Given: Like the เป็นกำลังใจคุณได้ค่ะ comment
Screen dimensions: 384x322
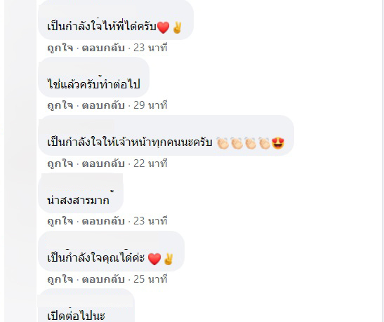Looking at the screenshot, I should tap(60, 279).
